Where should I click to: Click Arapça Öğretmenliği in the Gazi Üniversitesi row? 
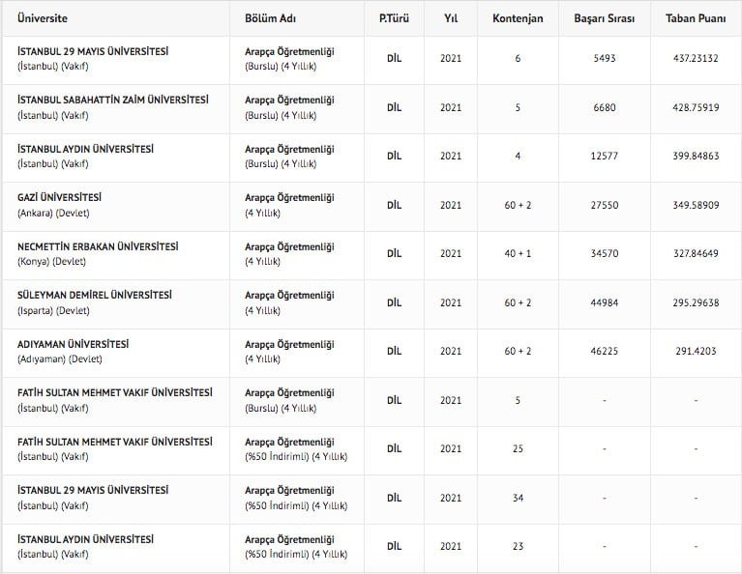pos(289,197)
